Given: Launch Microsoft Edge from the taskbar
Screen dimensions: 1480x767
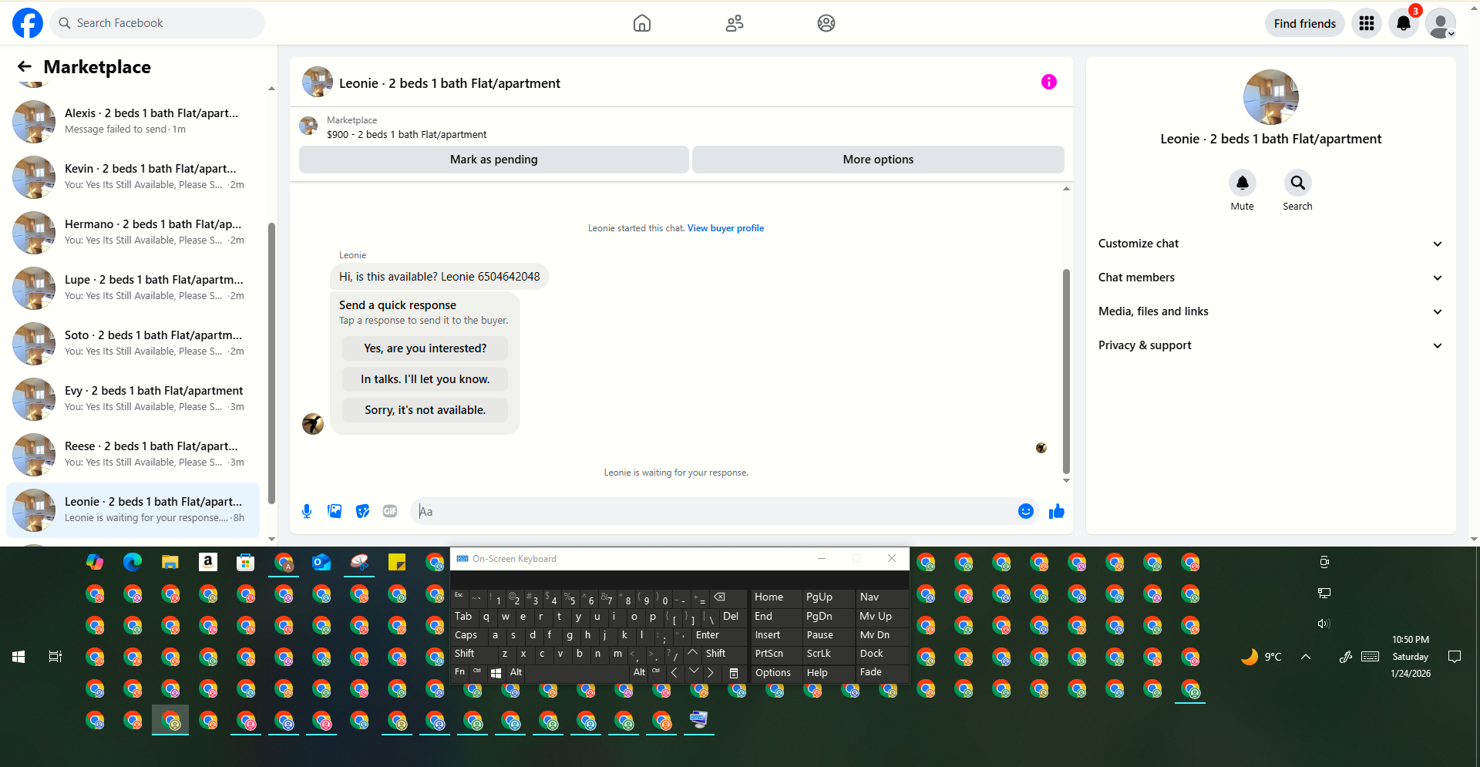Looking at the screenshot, I should (133, 563).
